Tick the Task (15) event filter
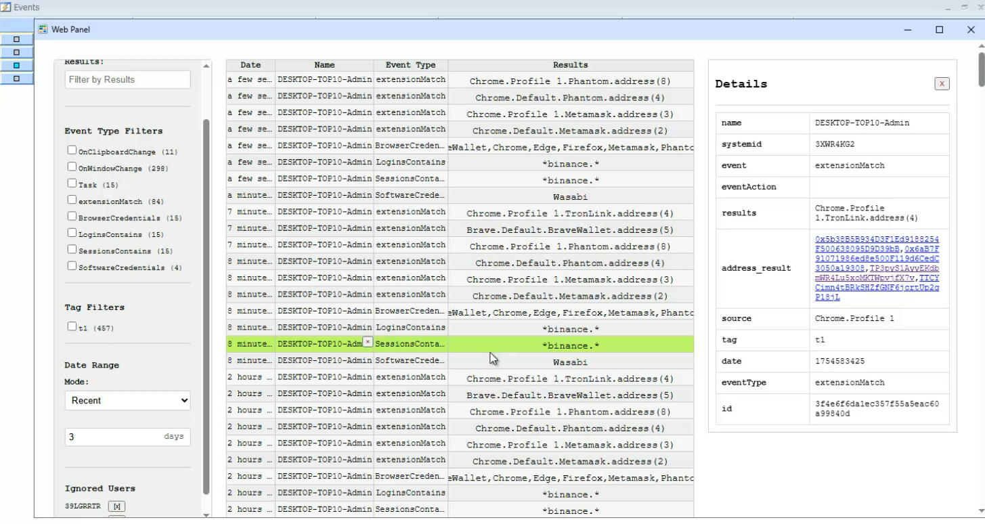The image size is (985, 524). (72, 183)
